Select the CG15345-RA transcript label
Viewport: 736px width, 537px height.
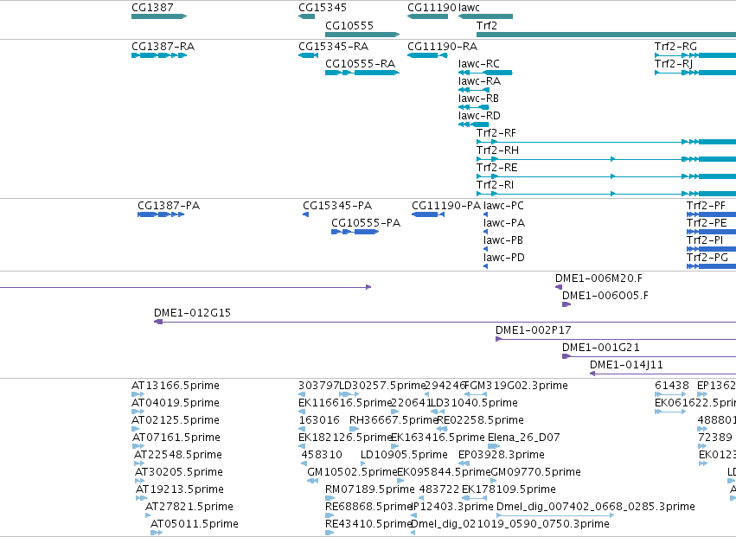333,47
